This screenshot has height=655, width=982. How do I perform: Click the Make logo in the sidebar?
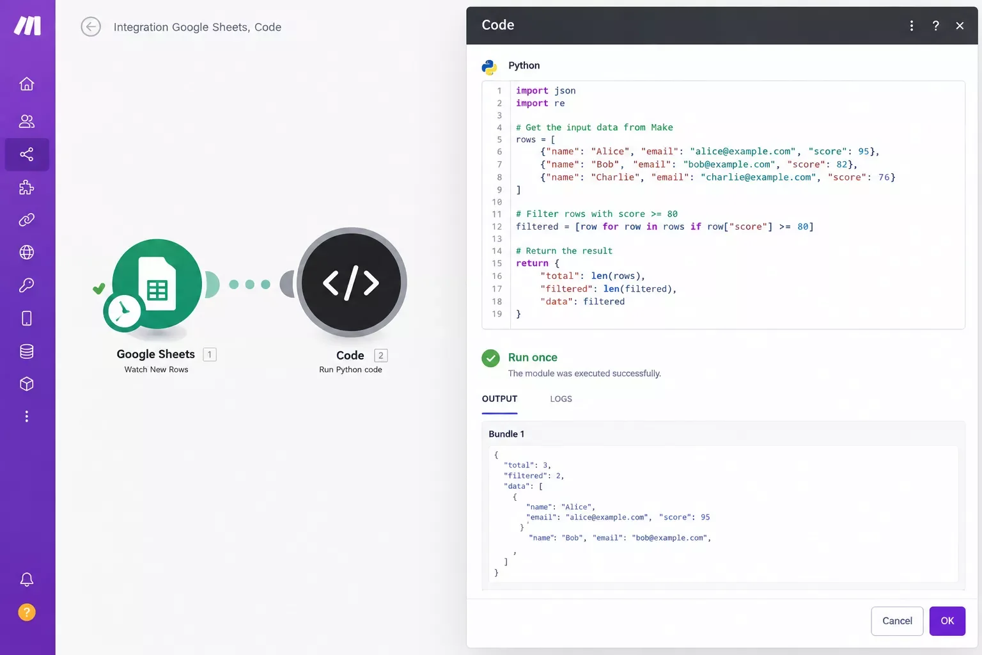pyautogui.click(x=27, y=26)
